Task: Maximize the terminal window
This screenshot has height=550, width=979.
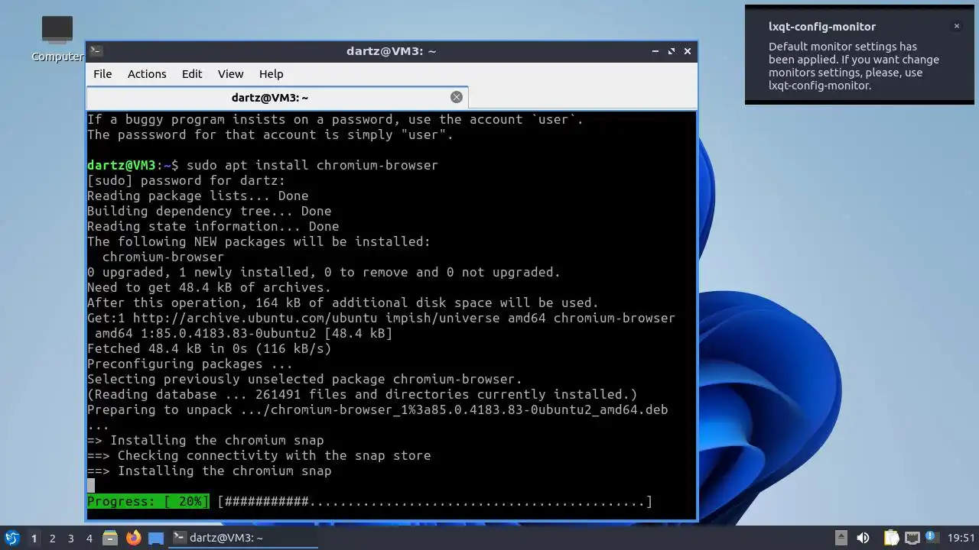Action: pos(672,51)
